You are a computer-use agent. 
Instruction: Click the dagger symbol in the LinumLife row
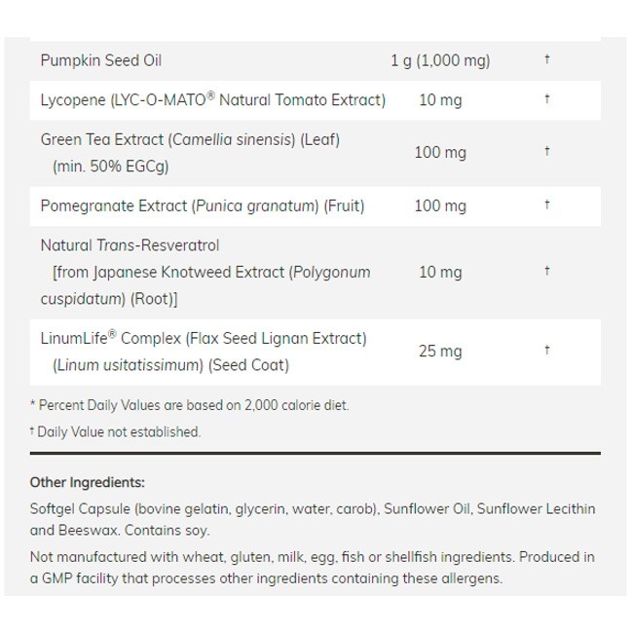(x=547, y=350)
